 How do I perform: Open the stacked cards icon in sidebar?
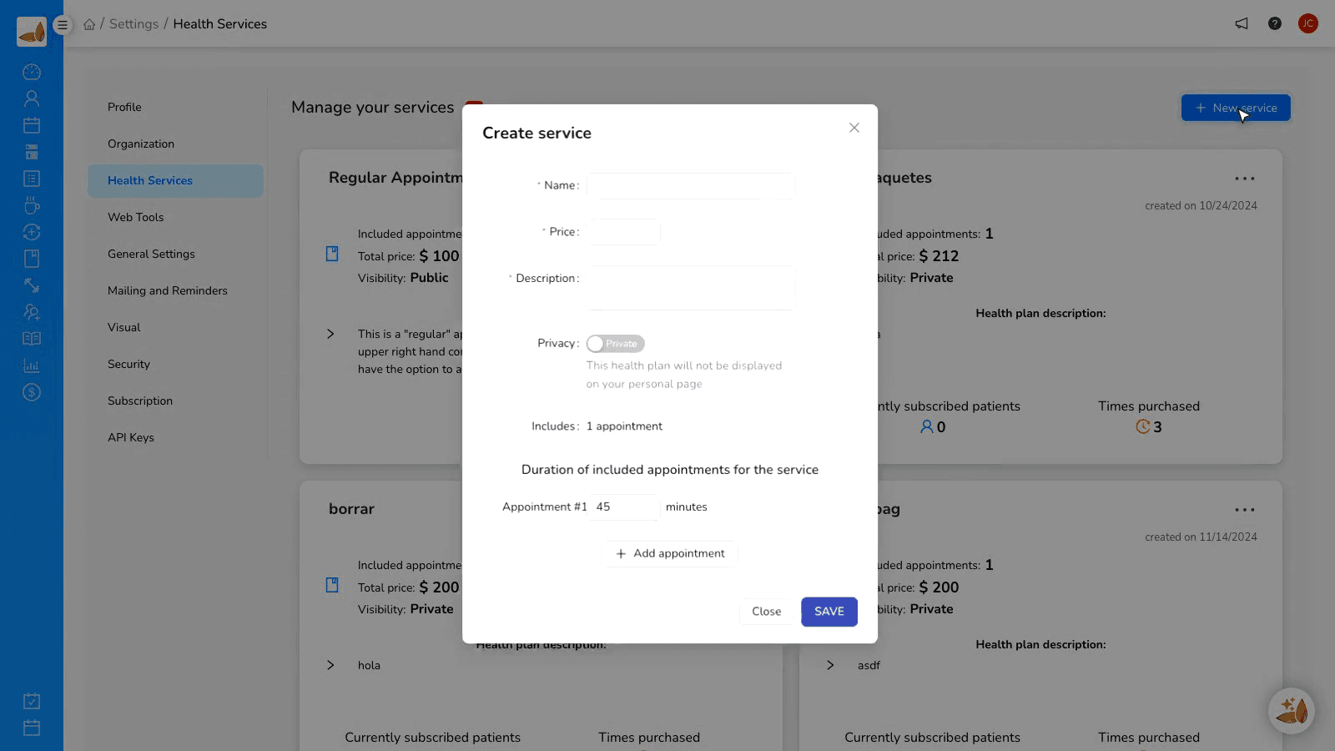point(32,152)
